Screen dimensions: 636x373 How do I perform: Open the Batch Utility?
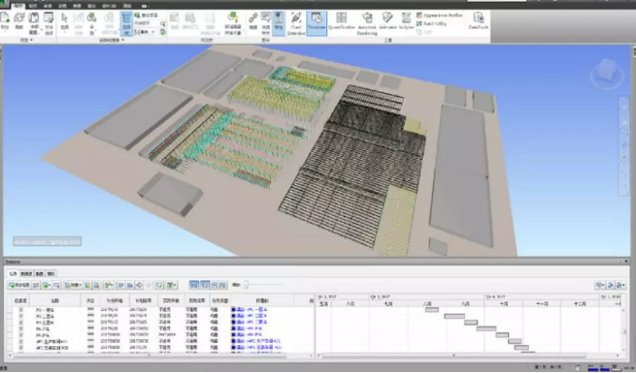(x=431, y=24)
